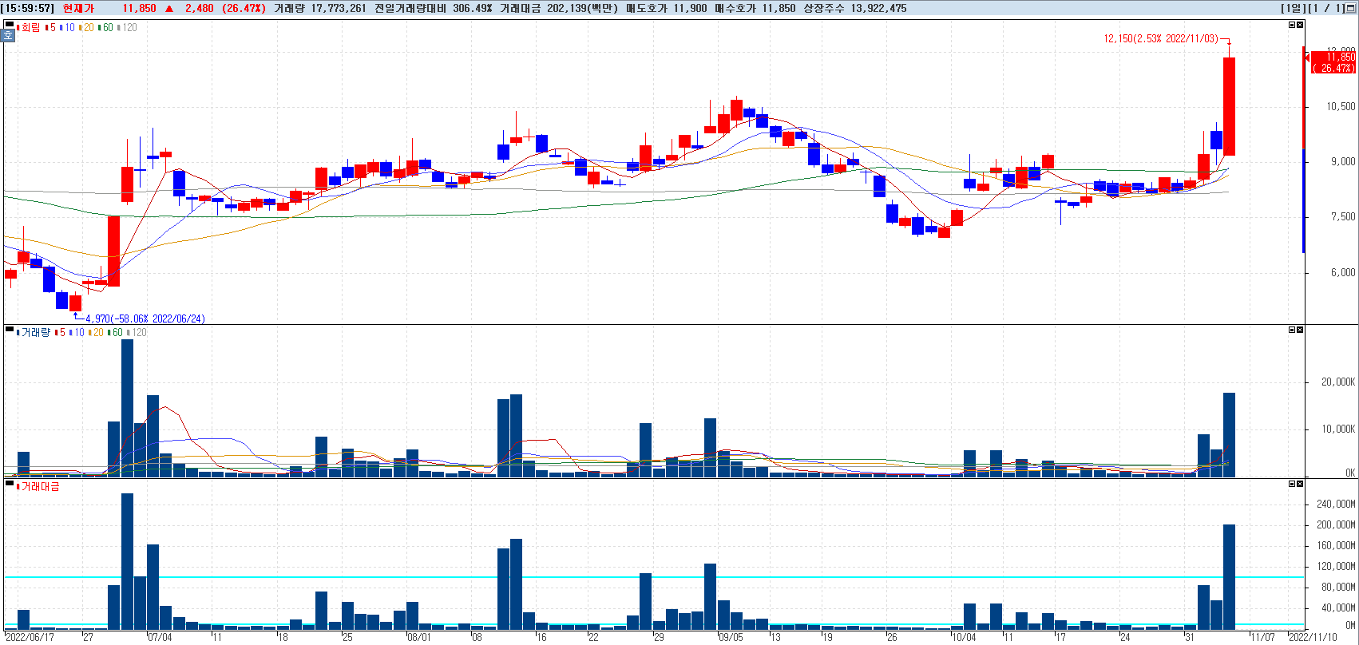Image resolution: width=1359 pixels, height=645 pixels.
Task: Click the 거래대금 202,139(백만) header value
Action: (x=559, y=8)
